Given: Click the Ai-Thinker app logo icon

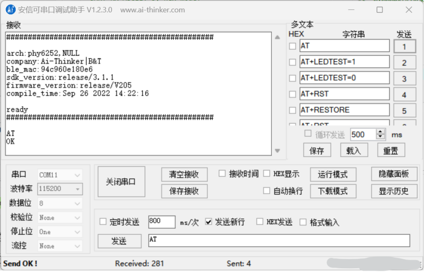Looking at the screenshot, I should [10, 10].
